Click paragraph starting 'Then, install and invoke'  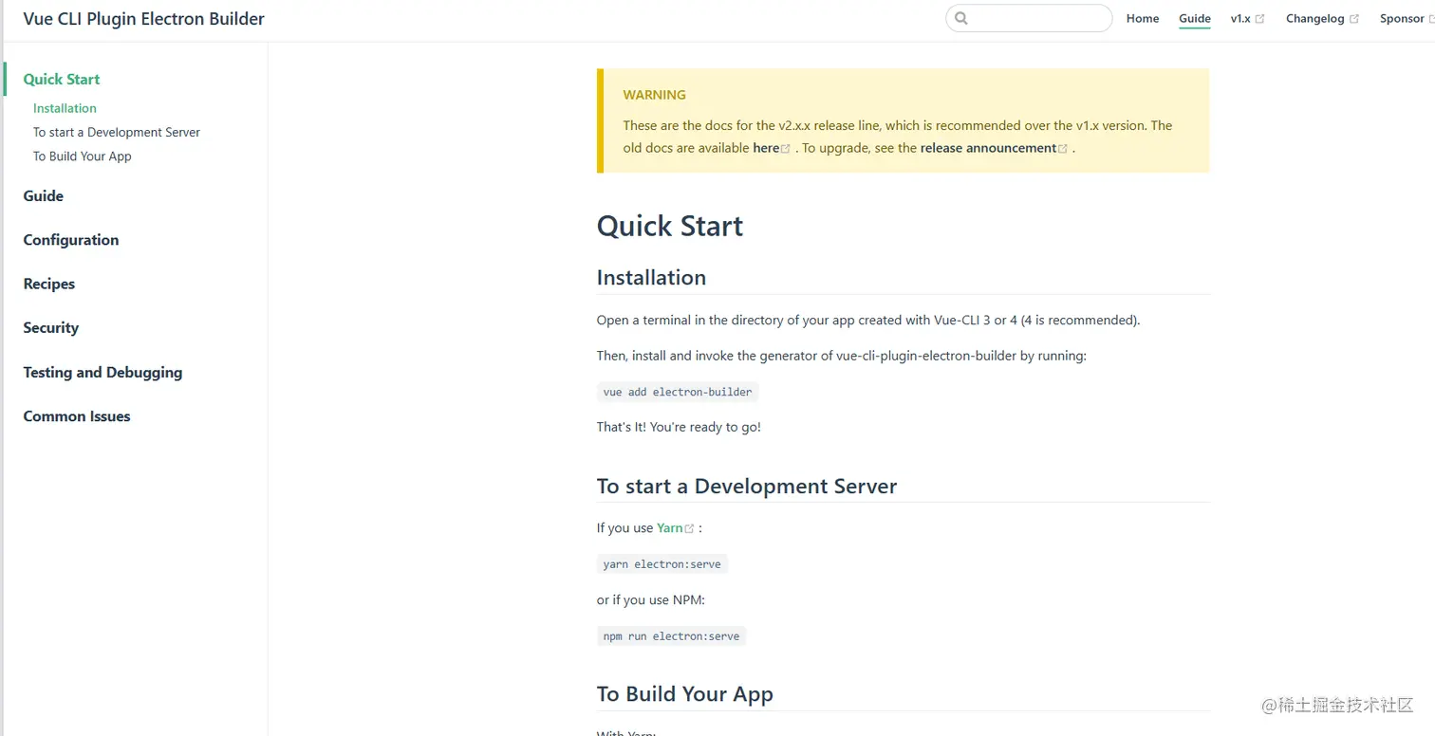(x=842, y=357)
